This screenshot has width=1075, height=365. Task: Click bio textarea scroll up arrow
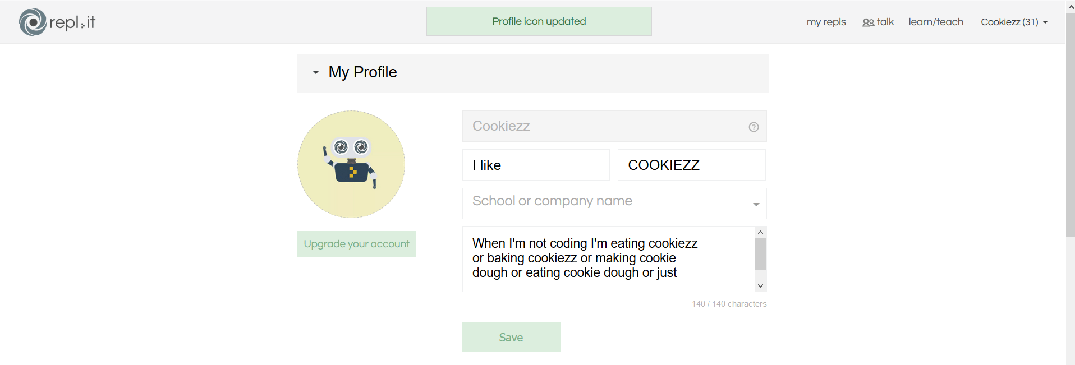(x=760, y=232)
